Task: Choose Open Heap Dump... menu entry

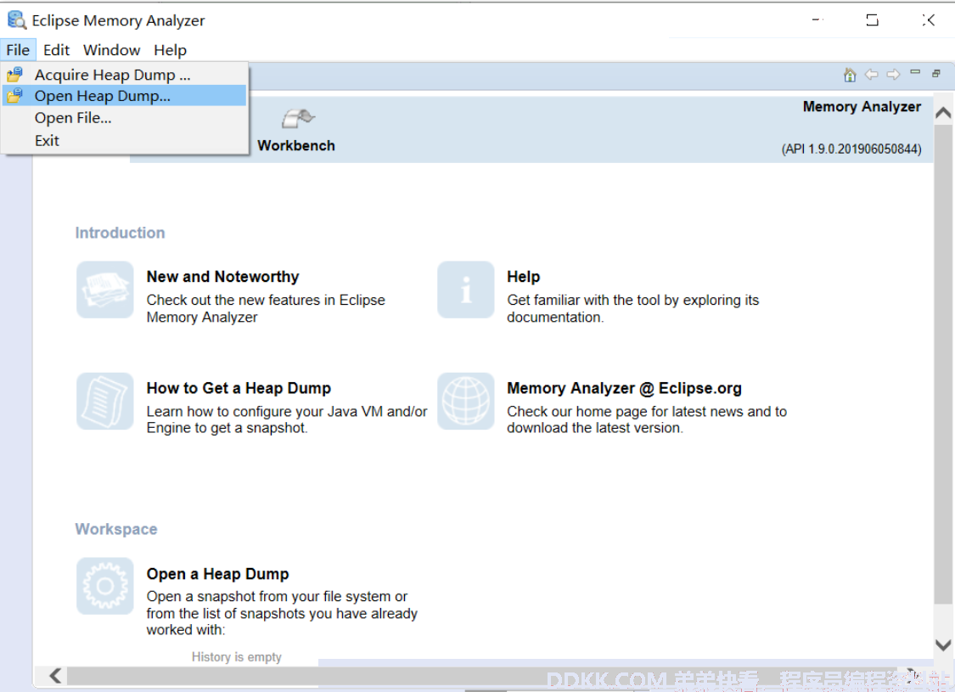Action: tap(124, 96)
